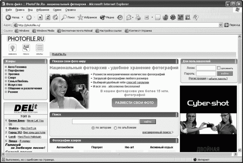Click the РАЗМЕСТИ СВОИ ФОТО button

point(134,103)
